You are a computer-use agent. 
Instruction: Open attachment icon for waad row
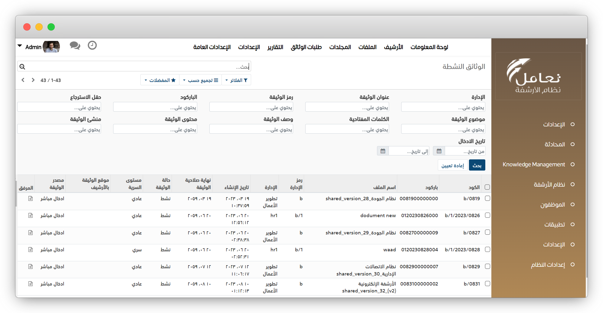pos(30,249)
